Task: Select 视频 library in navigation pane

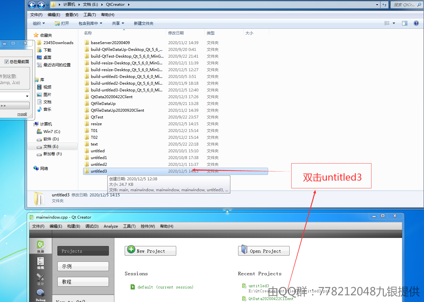Action: [47, 87]
